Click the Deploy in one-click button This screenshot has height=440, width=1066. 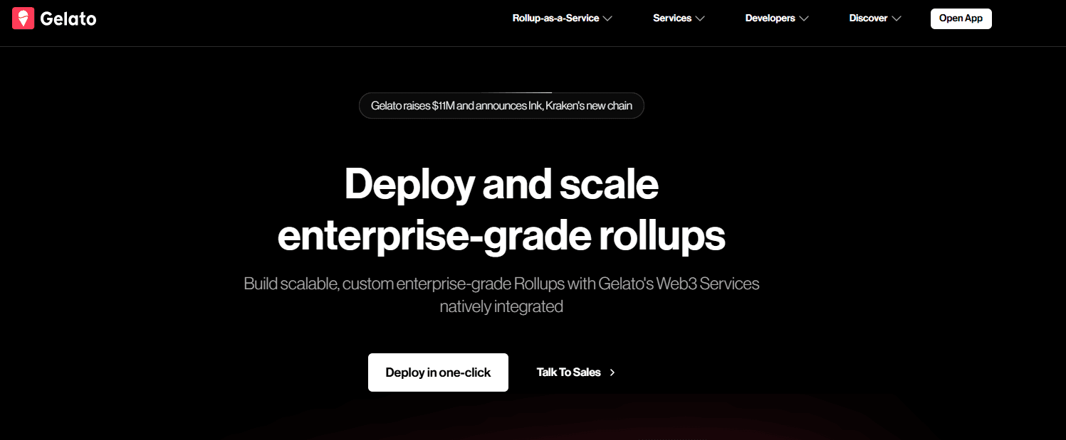tap(438, 372)
